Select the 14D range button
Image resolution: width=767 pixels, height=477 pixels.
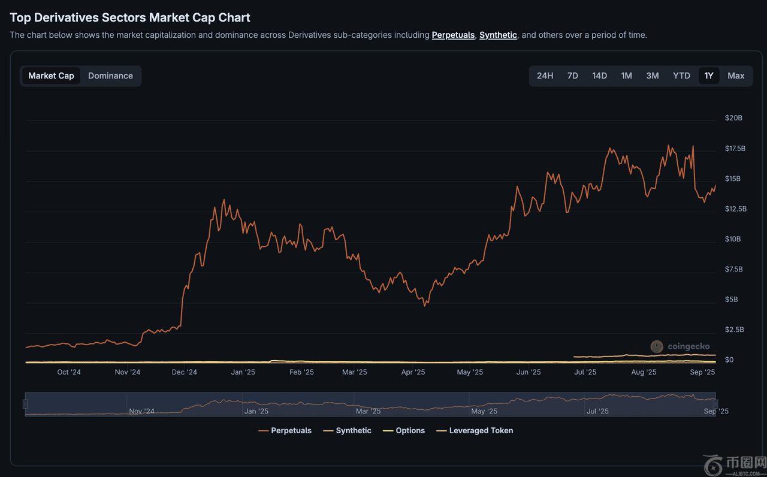coord(599,76)
